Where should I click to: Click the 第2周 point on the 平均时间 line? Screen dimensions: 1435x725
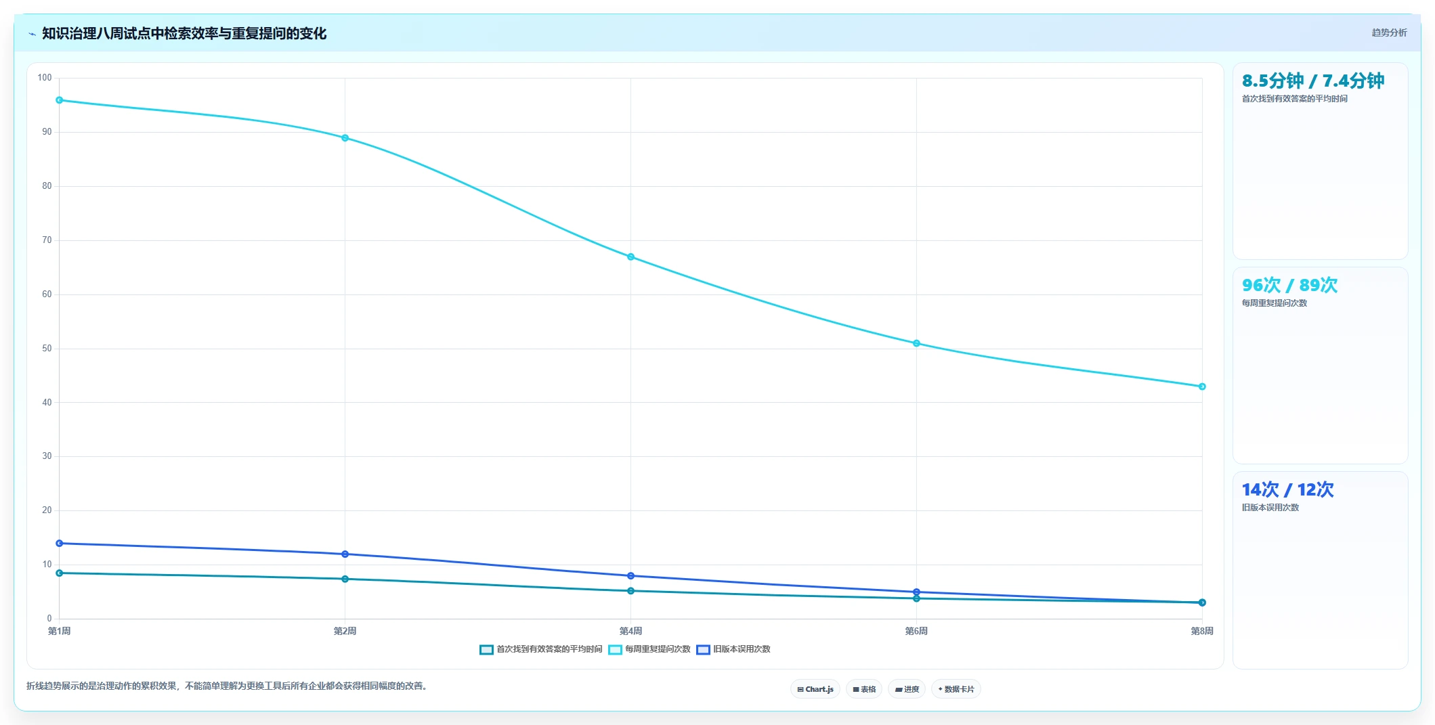click(x=345, y=579)
